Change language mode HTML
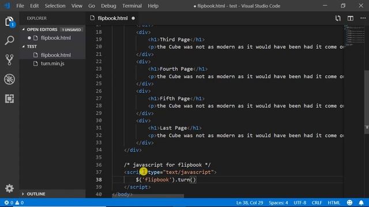This screenshot has height=207, width=369. coord(334,202)
